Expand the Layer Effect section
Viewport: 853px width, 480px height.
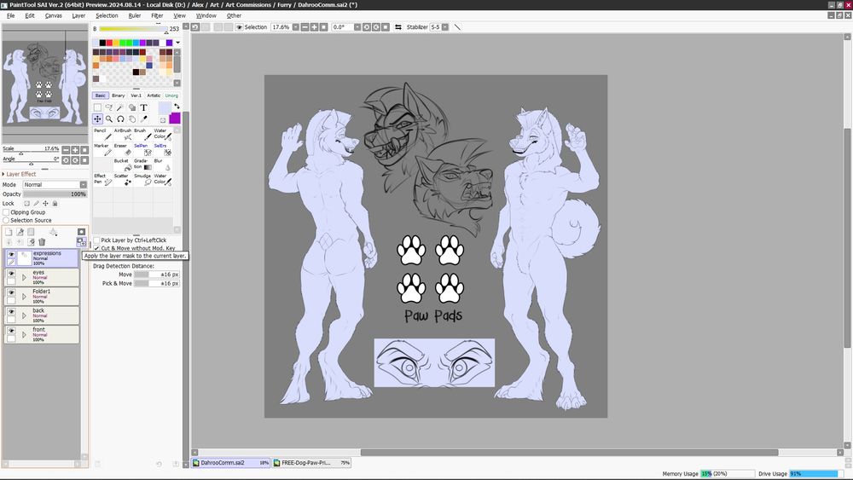(x=3, y=174)
